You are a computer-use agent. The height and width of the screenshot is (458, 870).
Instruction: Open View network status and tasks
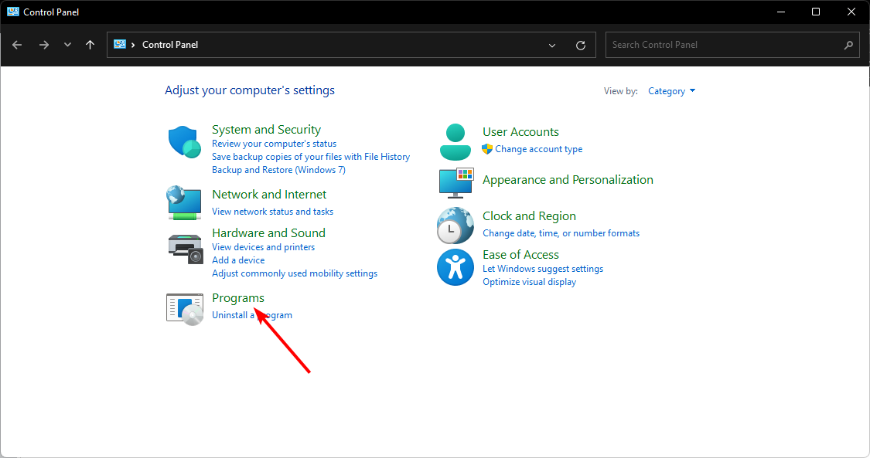pyautogui.click(x=272, y=212)
